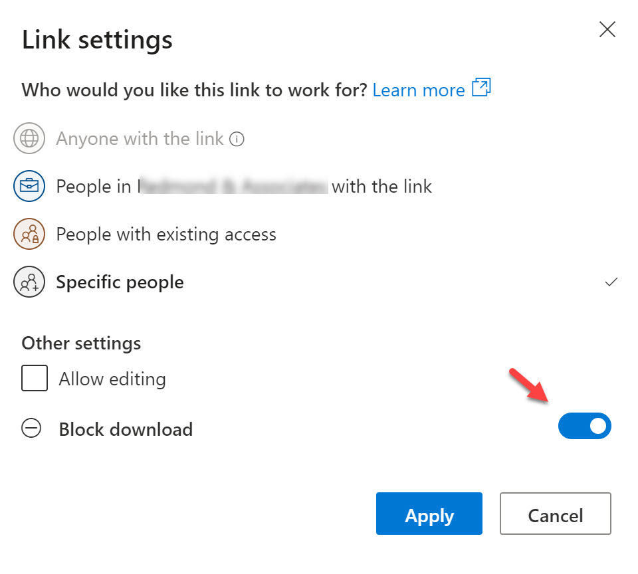Click the Specific people icon
Viewport: 638px width, 574px height.
click(29, 282)
